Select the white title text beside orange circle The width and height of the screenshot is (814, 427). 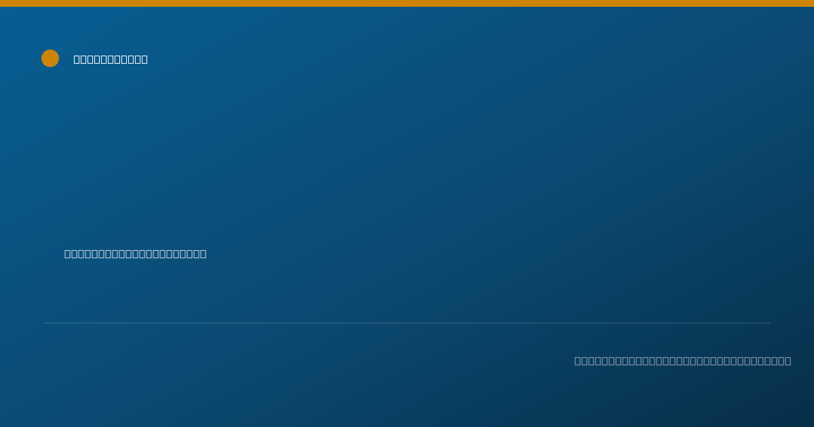click(x=111, y=59)
